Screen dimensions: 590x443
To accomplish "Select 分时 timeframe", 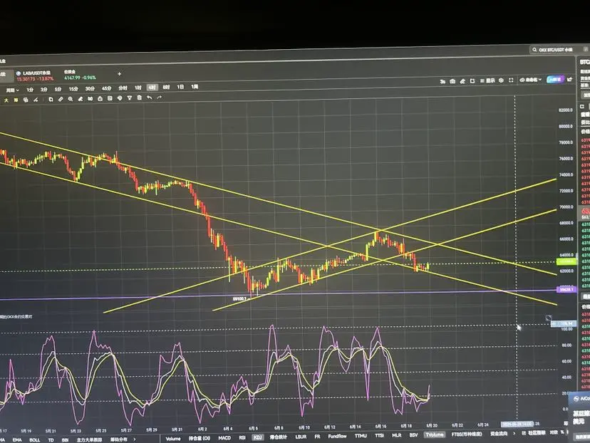I will click(123, 88).
